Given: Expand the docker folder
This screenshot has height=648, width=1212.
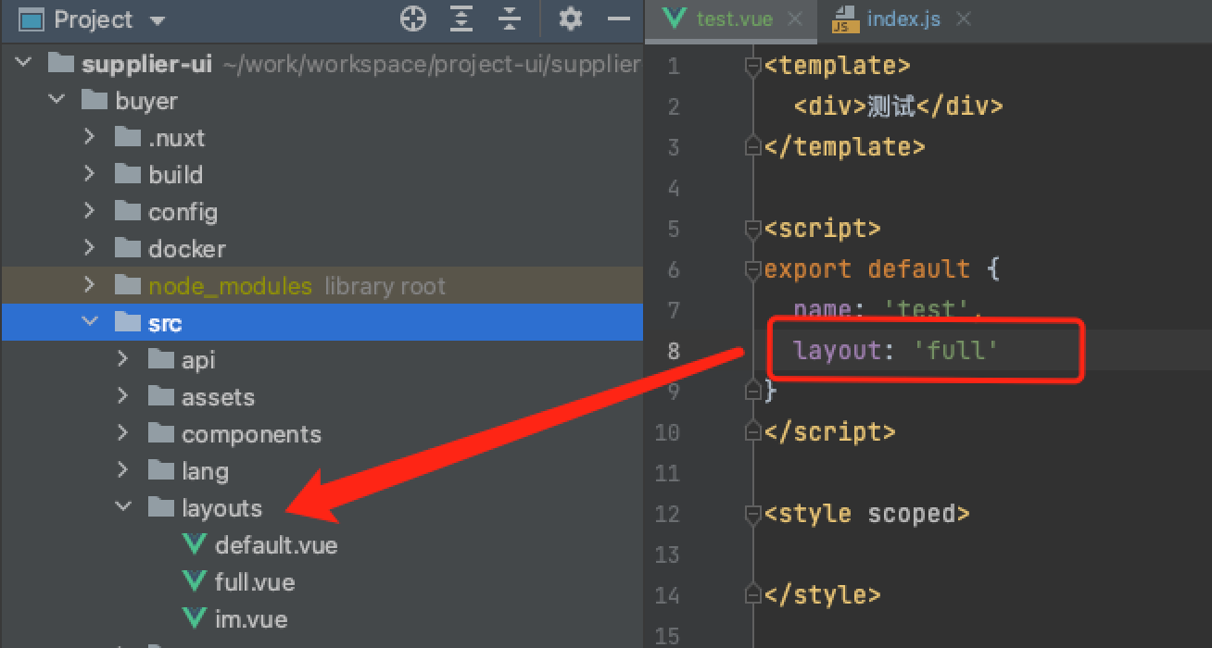Looking at the screenshot, I should point(89,248).
